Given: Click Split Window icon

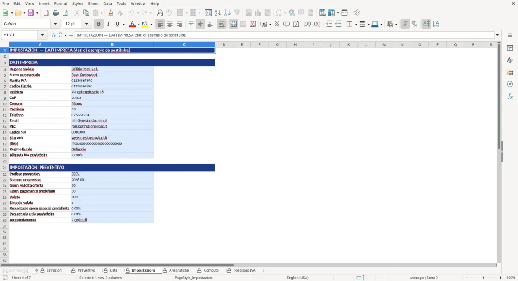Looking at the screenshot, I should point(344,13).
